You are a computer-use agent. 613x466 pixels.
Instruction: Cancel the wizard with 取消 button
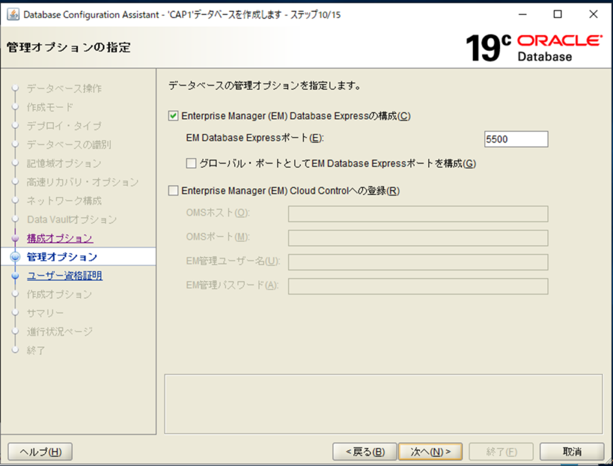[572, 452]
